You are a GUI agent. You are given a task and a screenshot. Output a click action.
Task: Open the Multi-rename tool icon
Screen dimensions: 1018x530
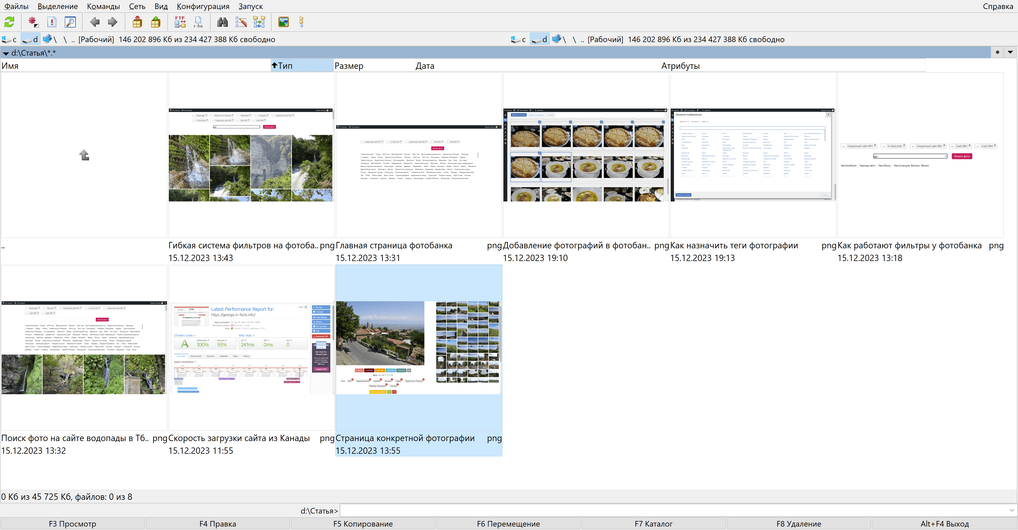[x=241, y=22]
